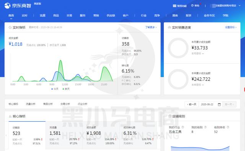The image size is (245, 151).
Task: Click the clock icon beside 实时指标
Action: point(10,27)
